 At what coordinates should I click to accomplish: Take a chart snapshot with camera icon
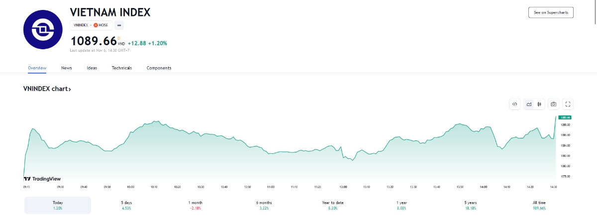coord(553,104)
